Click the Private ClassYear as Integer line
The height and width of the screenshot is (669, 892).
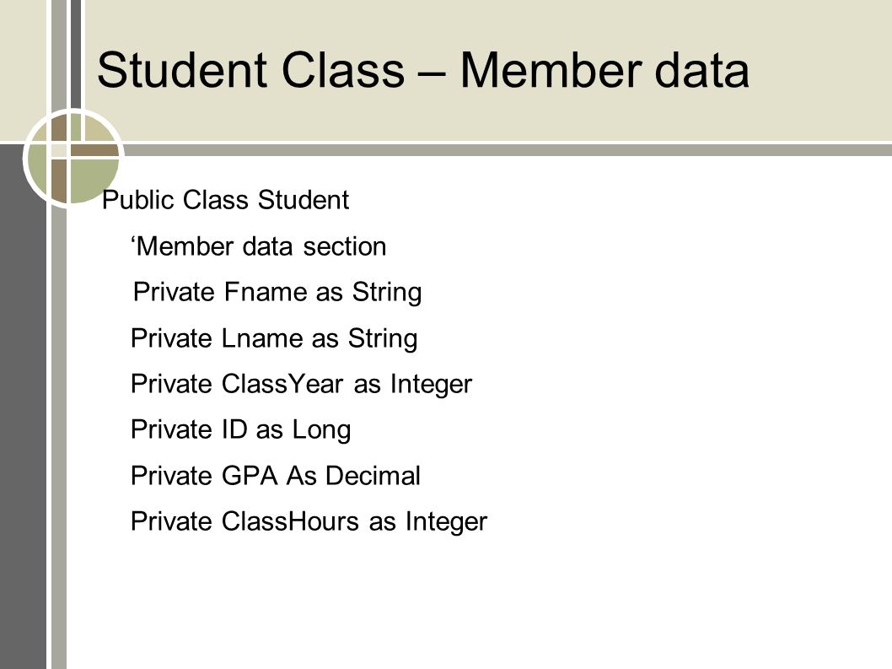[x=301, y=385]
